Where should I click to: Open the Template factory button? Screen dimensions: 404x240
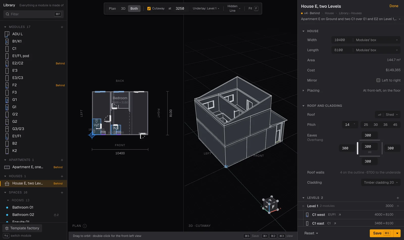pos(22,228)
